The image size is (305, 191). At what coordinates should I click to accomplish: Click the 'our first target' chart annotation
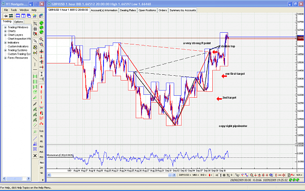point(235,74)
